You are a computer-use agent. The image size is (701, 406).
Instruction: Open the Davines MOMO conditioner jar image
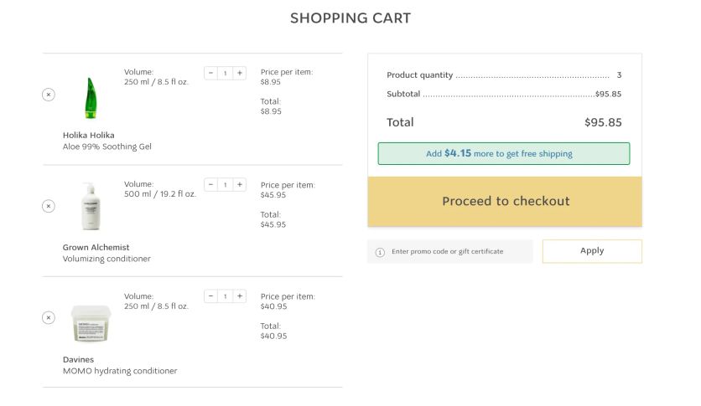91,323
